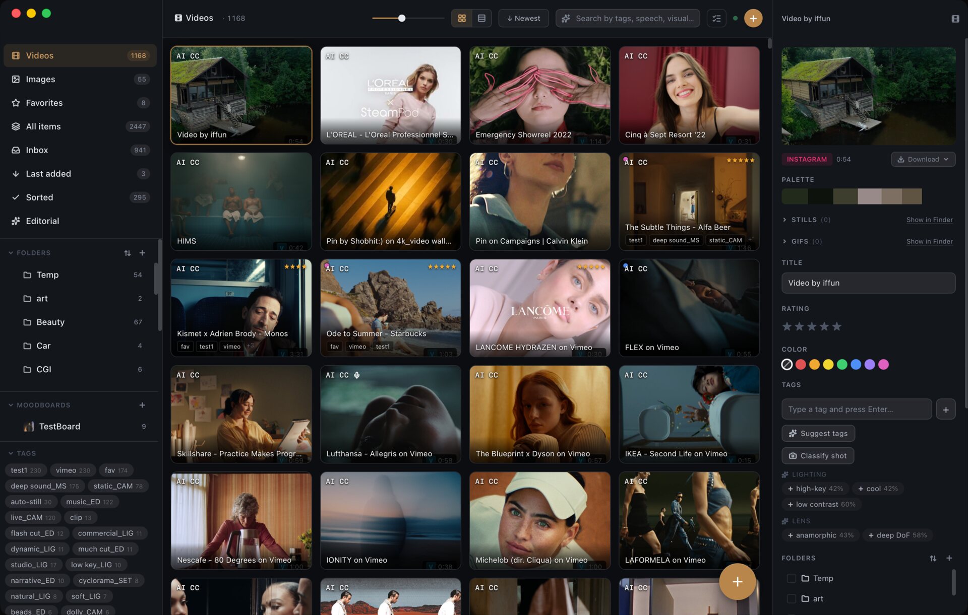Viewport: 968px width, 615px height.
Task: Add the typed tag with plus button
Action: pos(945,409)
